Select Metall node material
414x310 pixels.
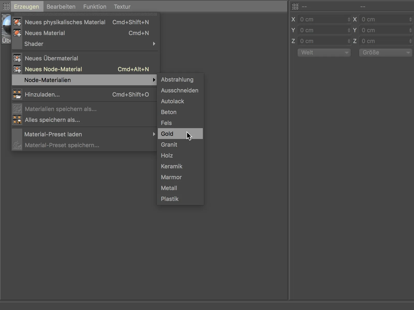pos(180,188)
